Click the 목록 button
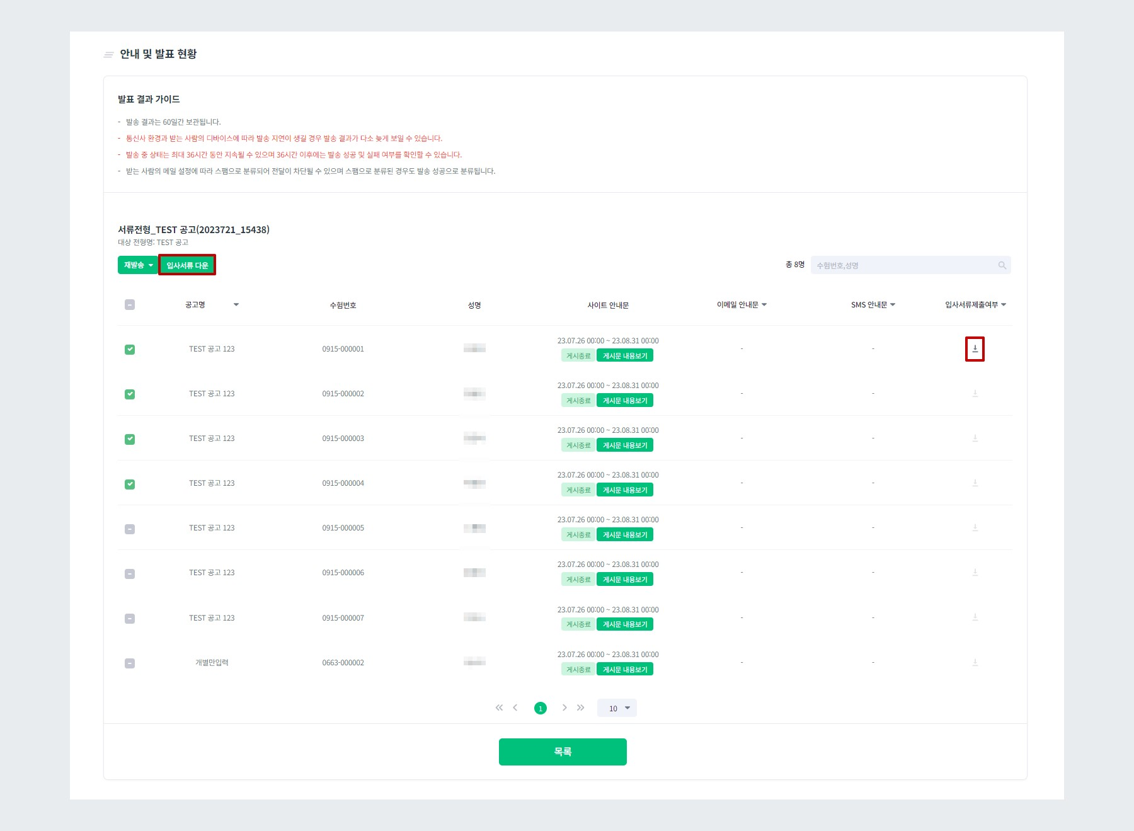The height and width of the screenshot is (831, 1134). 563,752
